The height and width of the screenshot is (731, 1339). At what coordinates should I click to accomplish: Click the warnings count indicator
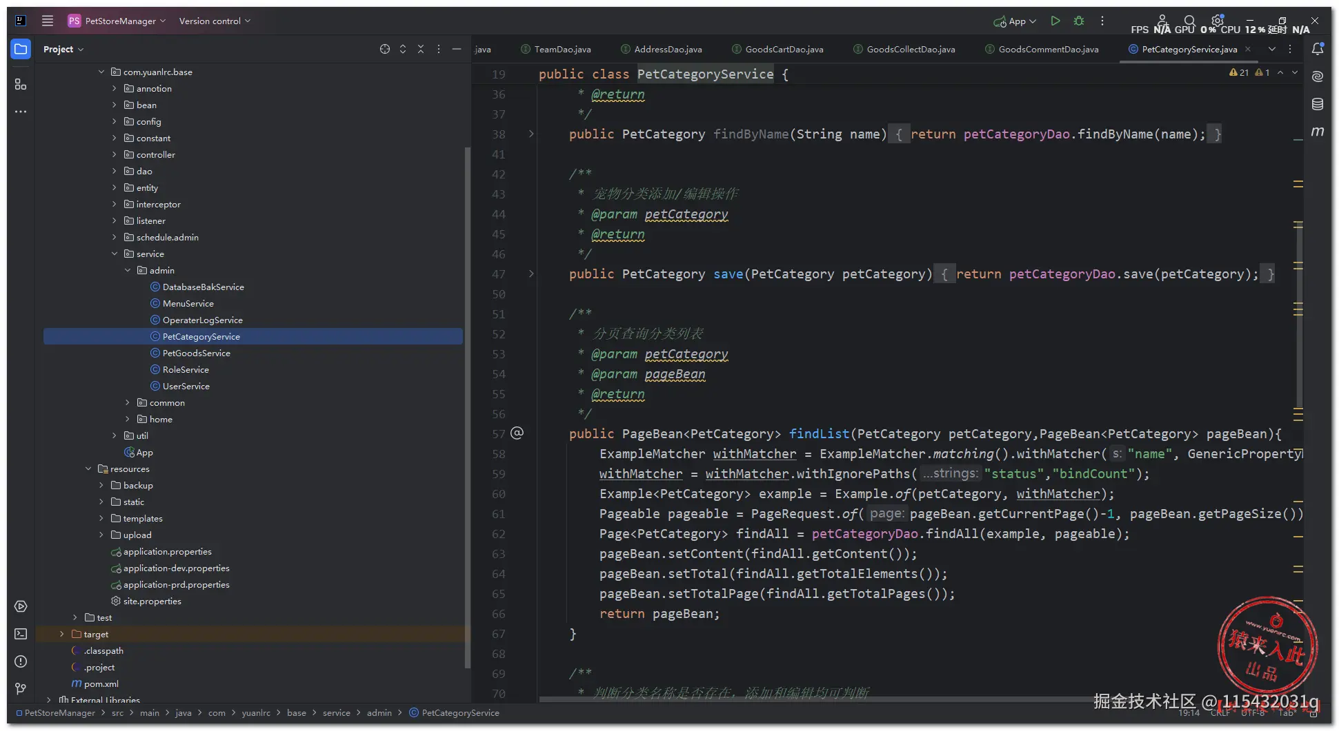(1239, 72)
